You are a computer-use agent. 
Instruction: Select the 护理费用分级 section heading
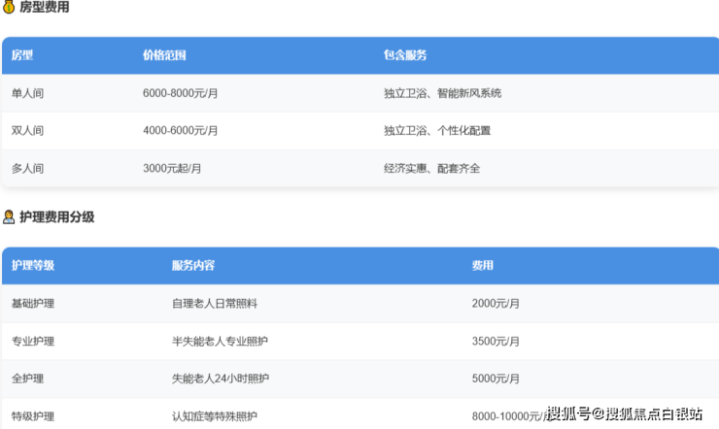(57, 217)
